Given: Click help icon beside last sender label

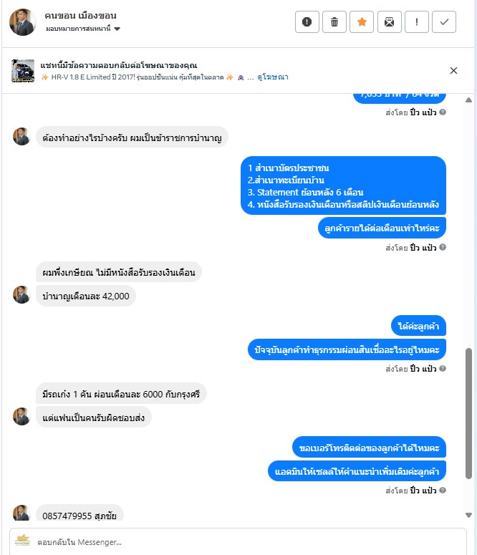Looking at the screenshot, I should click(x=443, y=491).
